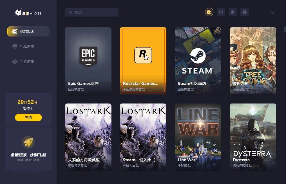This screenshot has height=184, width=286.
Task: Click the 主机游戏 gamepad icon
Action: point(15,62)
